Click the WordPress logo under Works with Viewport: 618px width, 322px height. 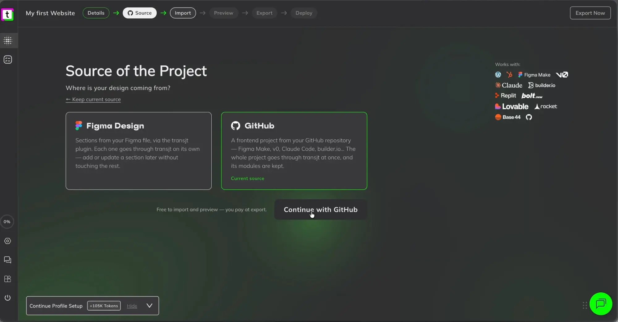(498, 75)
